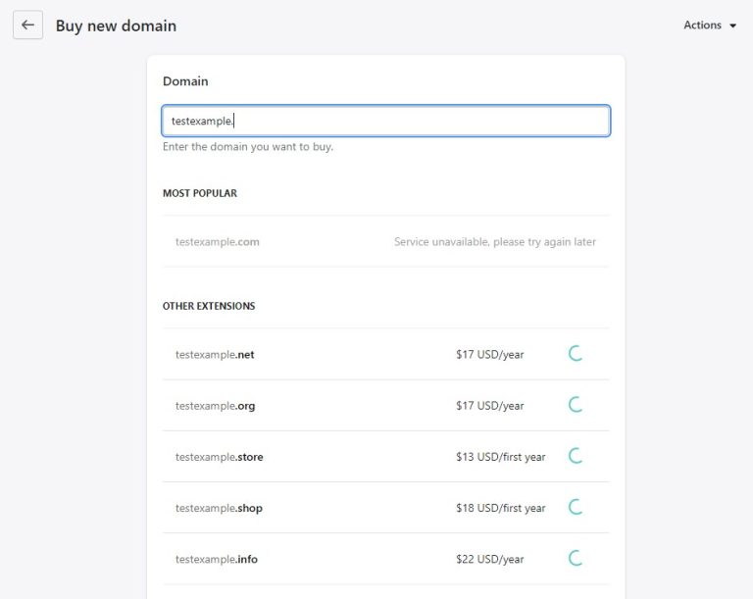The image size is (753, 599).
Task: Choose the testexample.net domain
Action: [215, 355]
